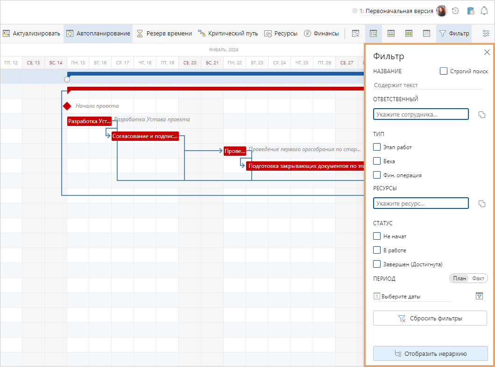This screenshot has width=495, height=367.
Task: Check the Этап работ type checkbox
Action: click(x=377, y=147)
